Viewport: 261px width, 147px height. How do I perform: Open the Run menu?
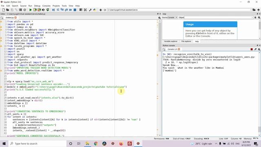(30, 6)
